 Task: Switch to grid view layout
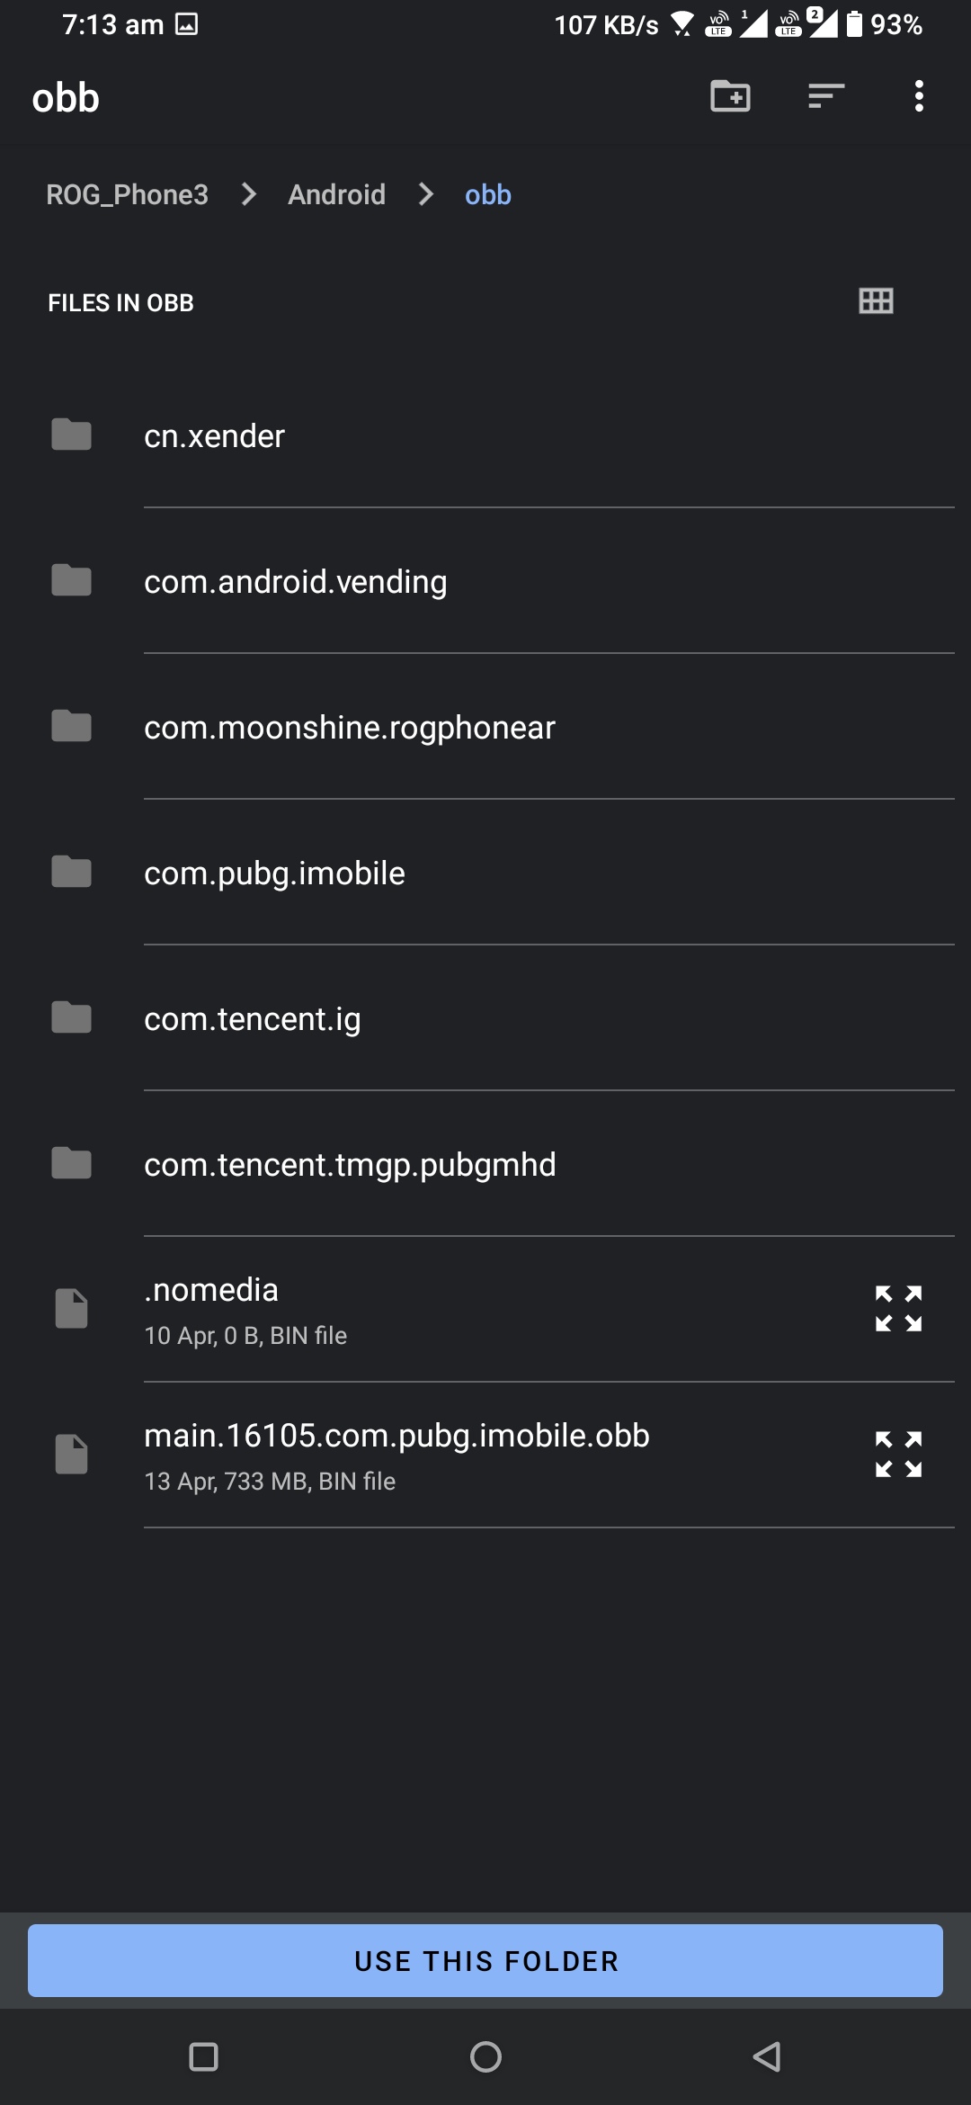876,301
